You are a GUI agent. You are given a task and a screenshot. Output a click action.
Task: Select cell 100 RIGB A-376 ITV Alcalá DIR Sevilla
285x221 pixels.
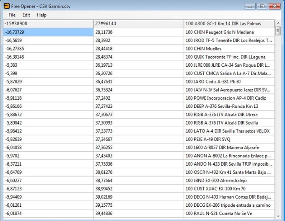pyautogui.click(x=229, y=123)
